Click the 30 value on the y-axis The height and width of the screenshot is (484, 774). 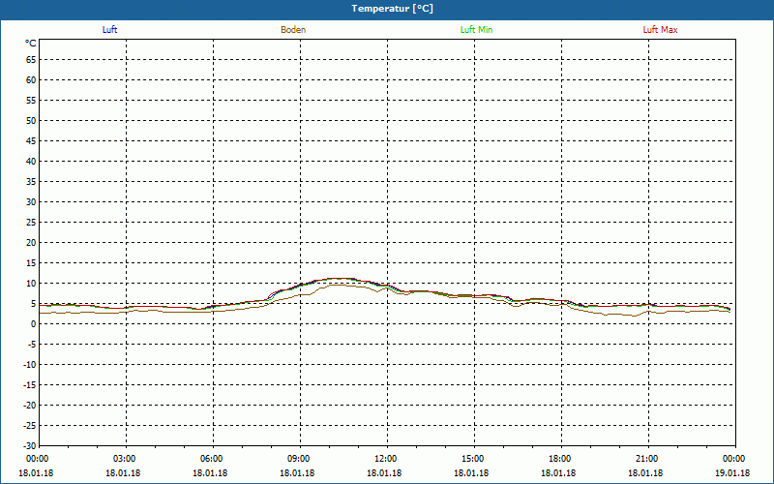coord(31,202)
